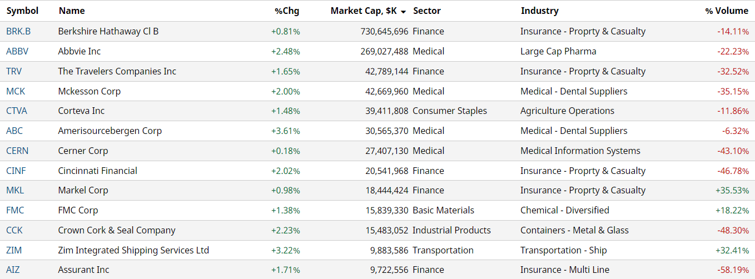Open the ABBV ticker link
This screenshot has height=279, width=755.
pyautogui.click(x=17, y=52)
